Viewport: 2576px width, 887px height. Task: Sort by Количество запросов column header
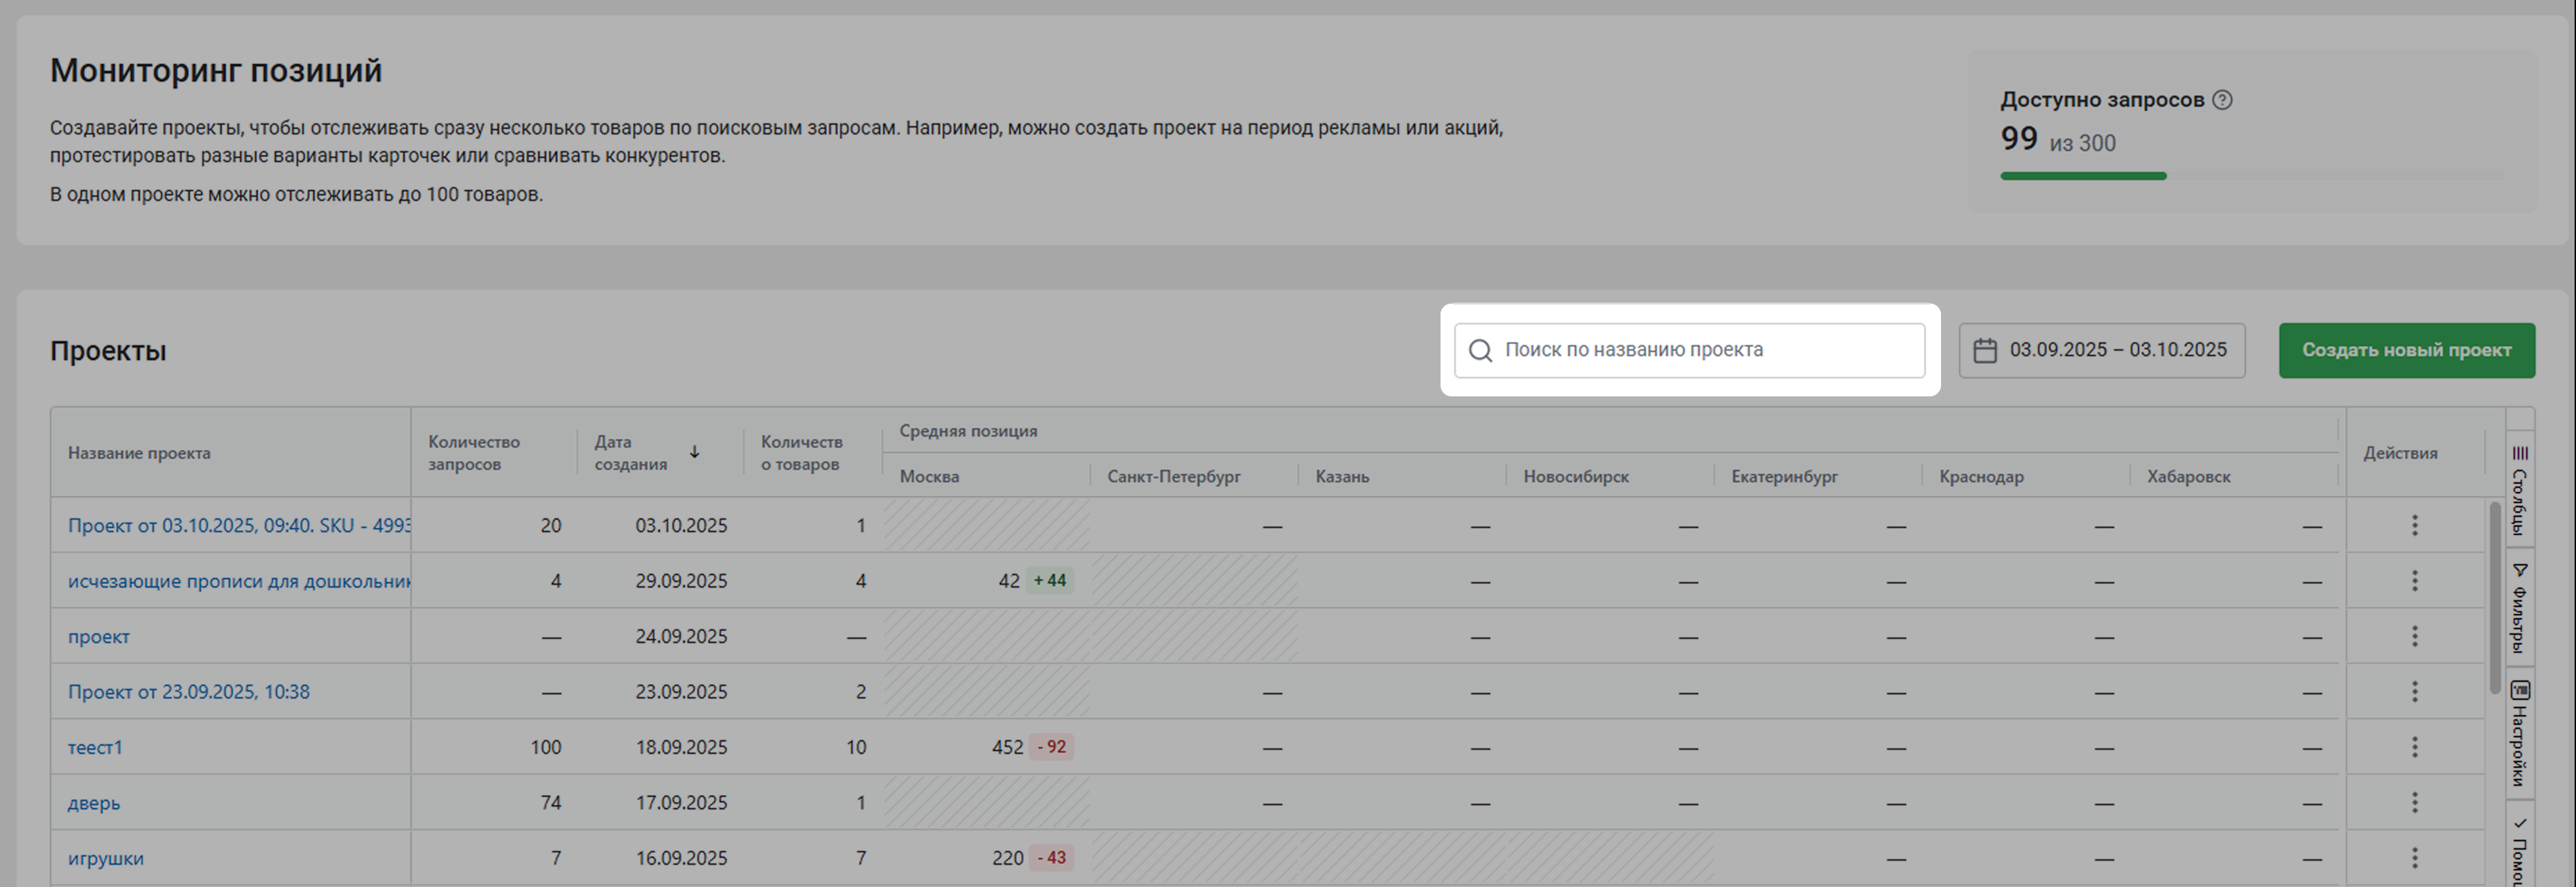tap(474, 453)
